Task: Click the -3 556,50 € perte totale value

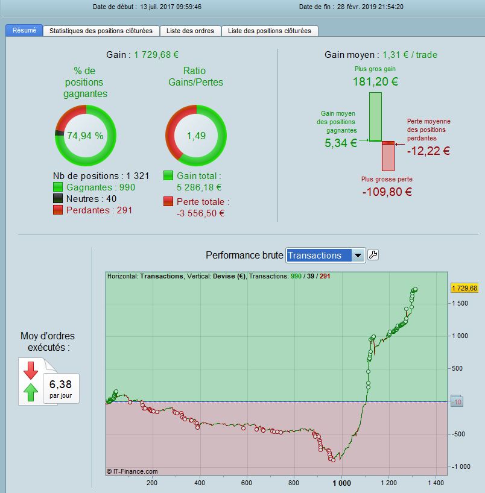Action: click(x=200, y=213)
